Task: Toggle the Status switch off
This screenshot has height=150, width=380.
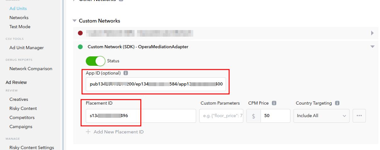Action: 95,61
